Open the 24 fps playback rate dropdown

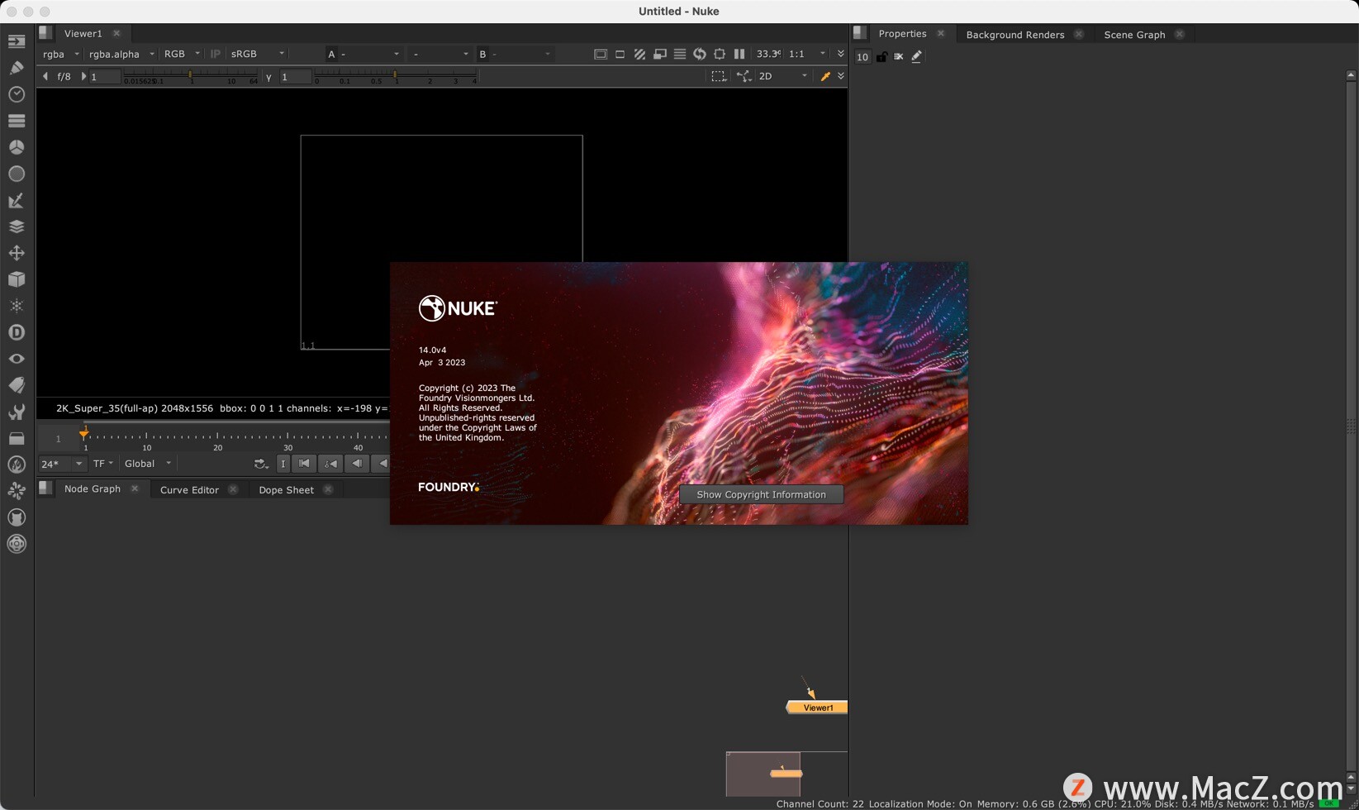click(62, 464)
